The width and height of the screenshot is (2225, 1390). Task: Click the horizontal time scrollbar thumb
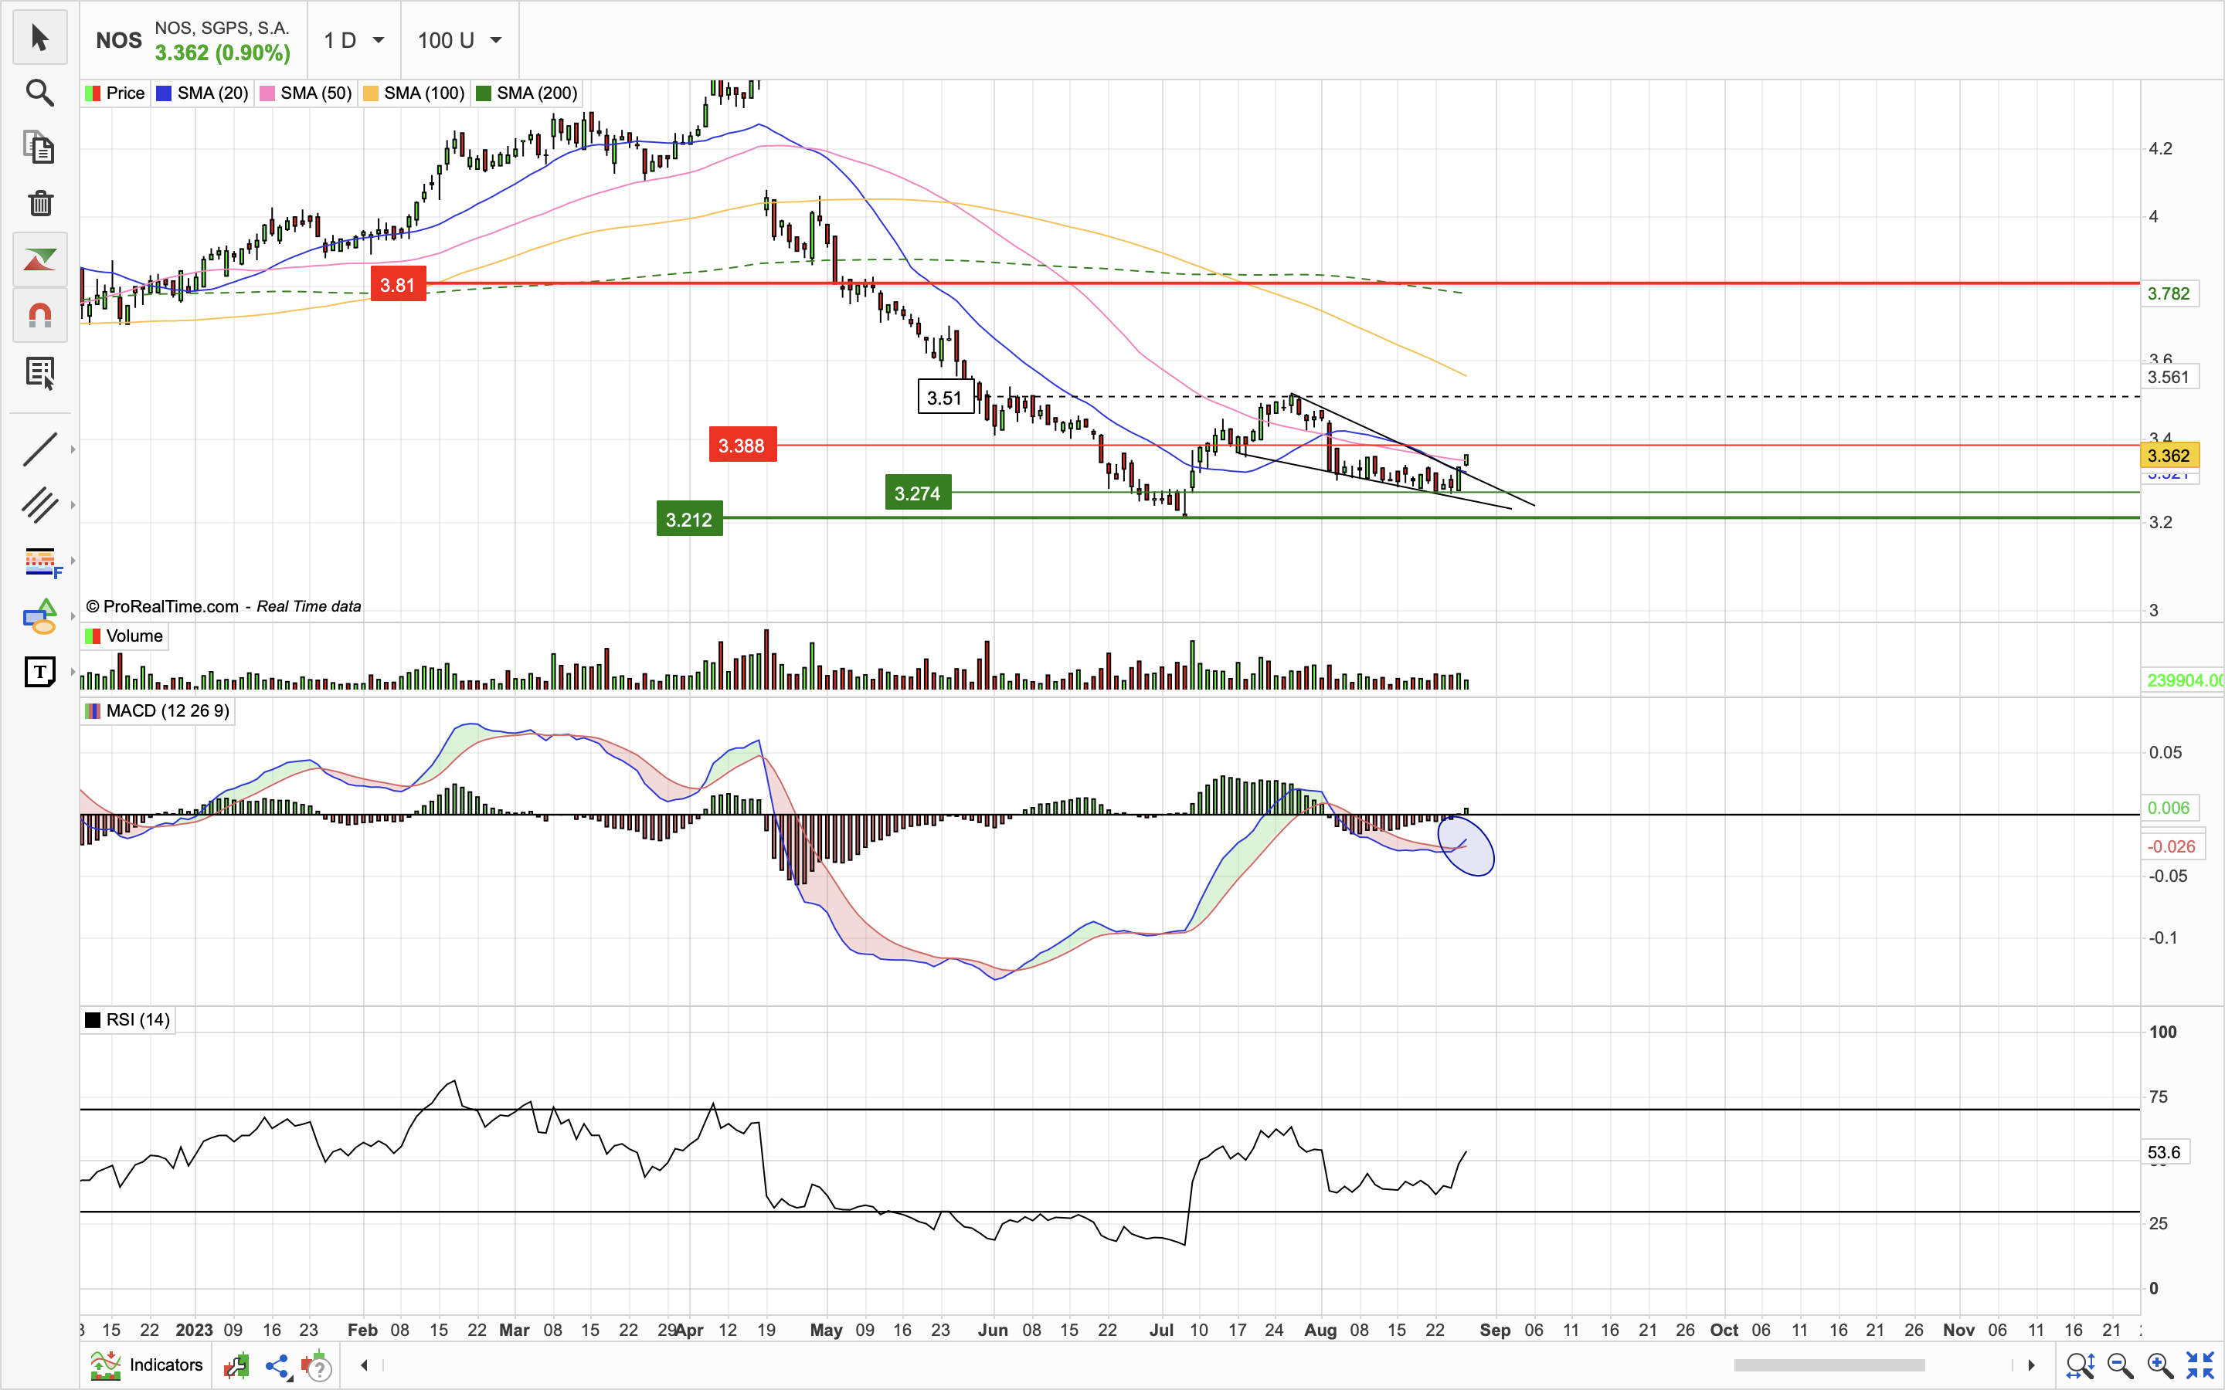1829,1365
